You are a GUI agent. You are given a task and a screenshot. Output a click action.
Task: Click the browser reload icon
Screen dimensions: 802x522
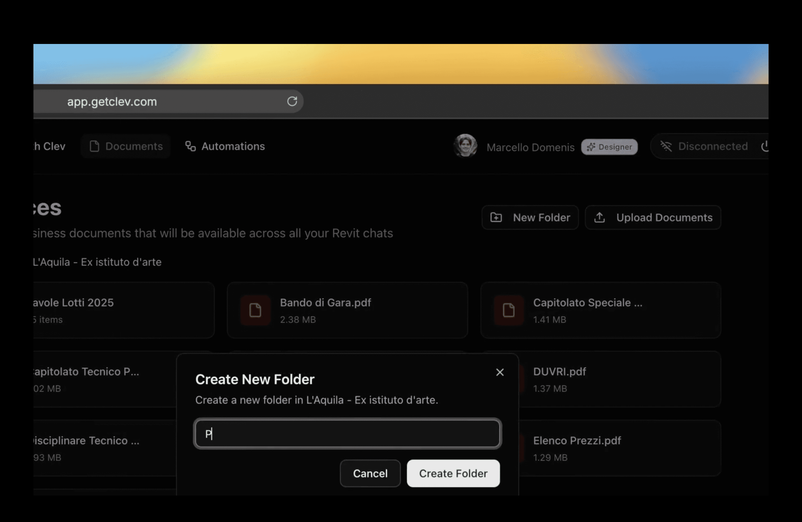[292, 101]
